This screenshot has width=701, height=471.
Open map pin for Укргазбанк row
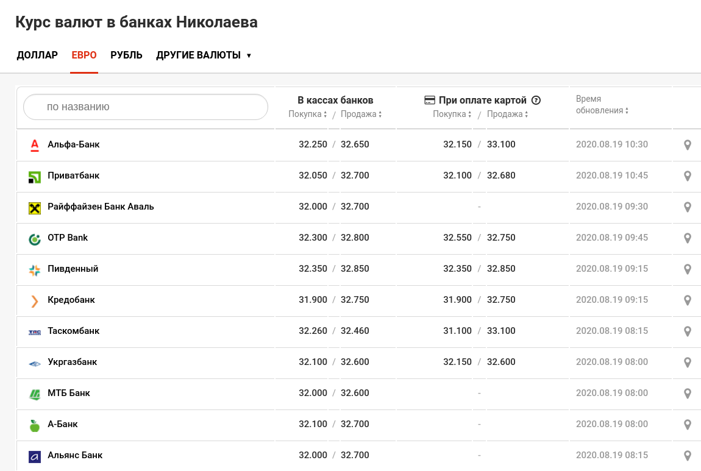pyautogui.click(x=688, y=363)
